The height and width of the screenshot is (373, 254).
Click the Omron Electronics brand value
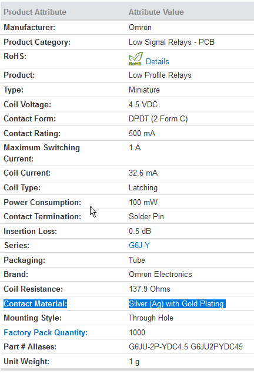click(x=161, y=274)
